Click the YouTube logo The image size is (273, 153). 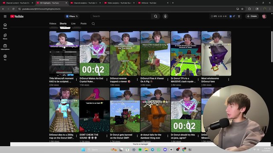17,16
